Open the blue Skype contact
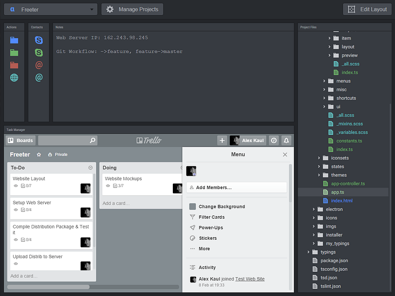Viewport: 395px width, 296px height. pyautogui.click(x=39, y=40)
